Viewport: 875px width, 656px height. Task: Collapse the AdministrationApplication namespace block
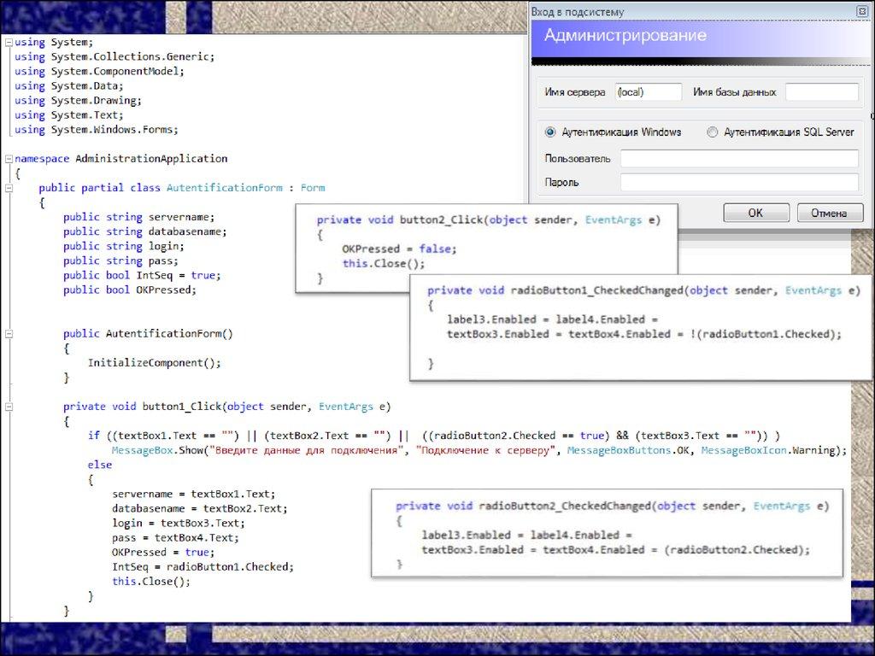7,159
